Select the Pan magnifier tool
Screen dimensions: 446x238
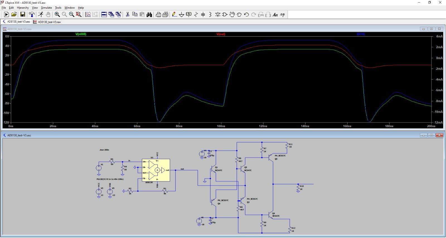click(64, 15)
